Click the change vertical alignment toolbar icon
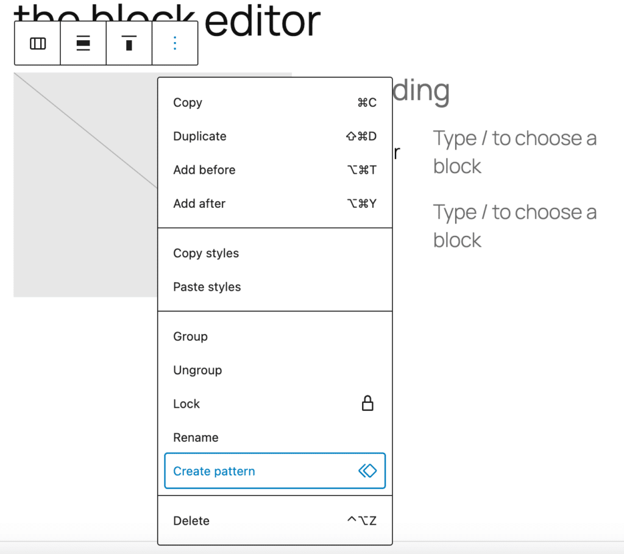Image resolution: width=624 pixels, height=554 pixels. click(83, 43)
